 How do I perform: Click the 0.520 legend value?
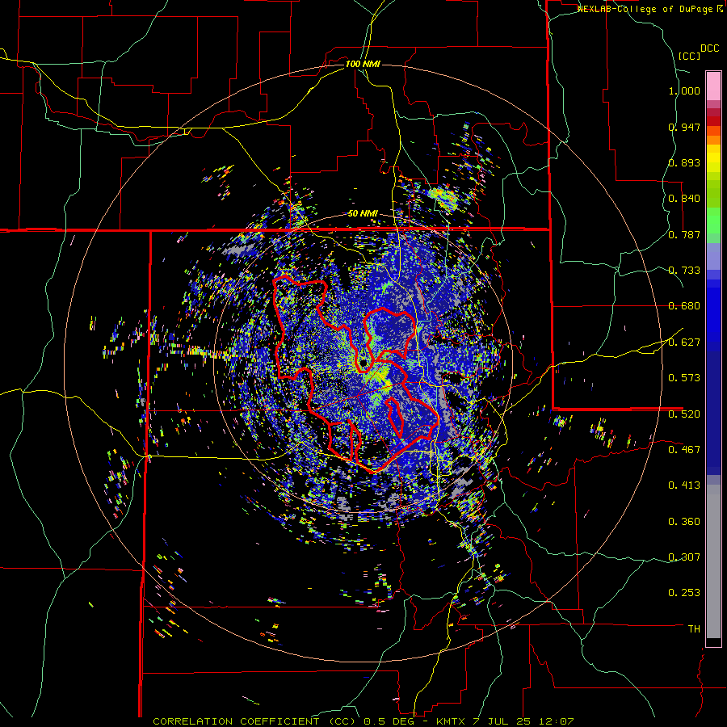coord(684,414)
